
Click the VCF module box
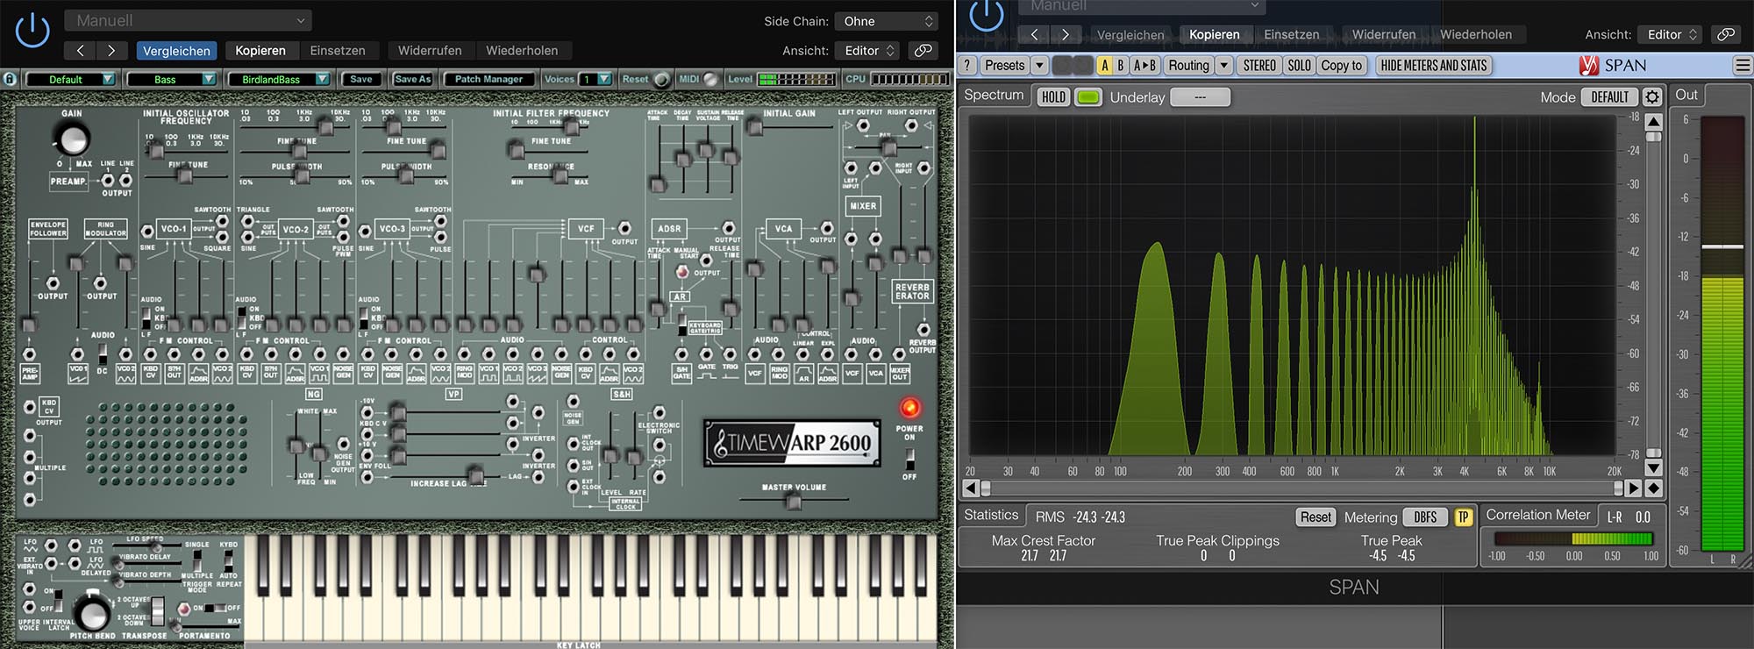click(586, 228)
